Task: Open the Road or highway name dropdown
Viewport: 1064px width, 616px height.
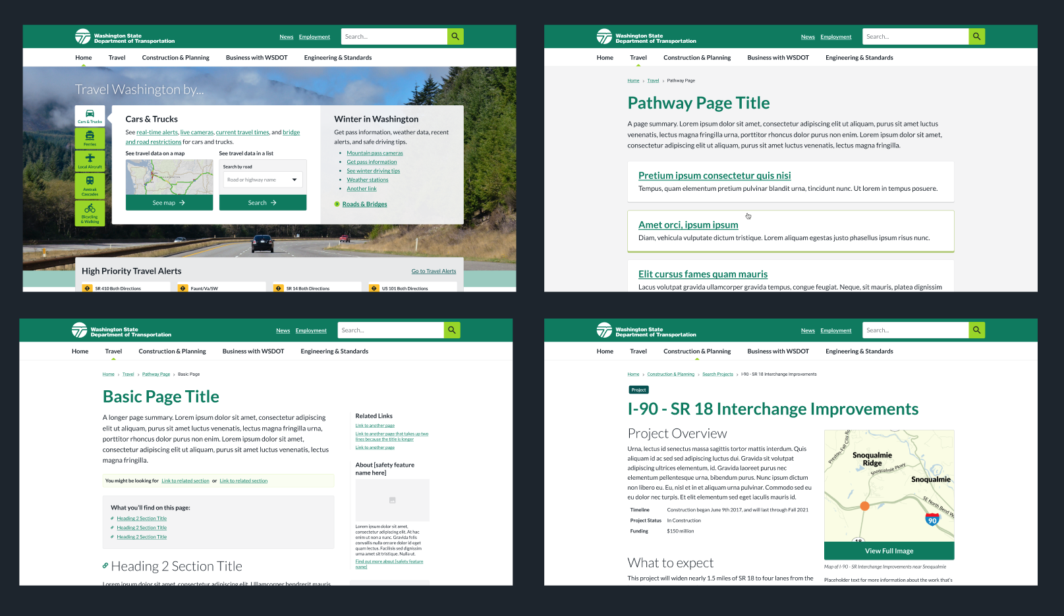Action: point(264,180)
